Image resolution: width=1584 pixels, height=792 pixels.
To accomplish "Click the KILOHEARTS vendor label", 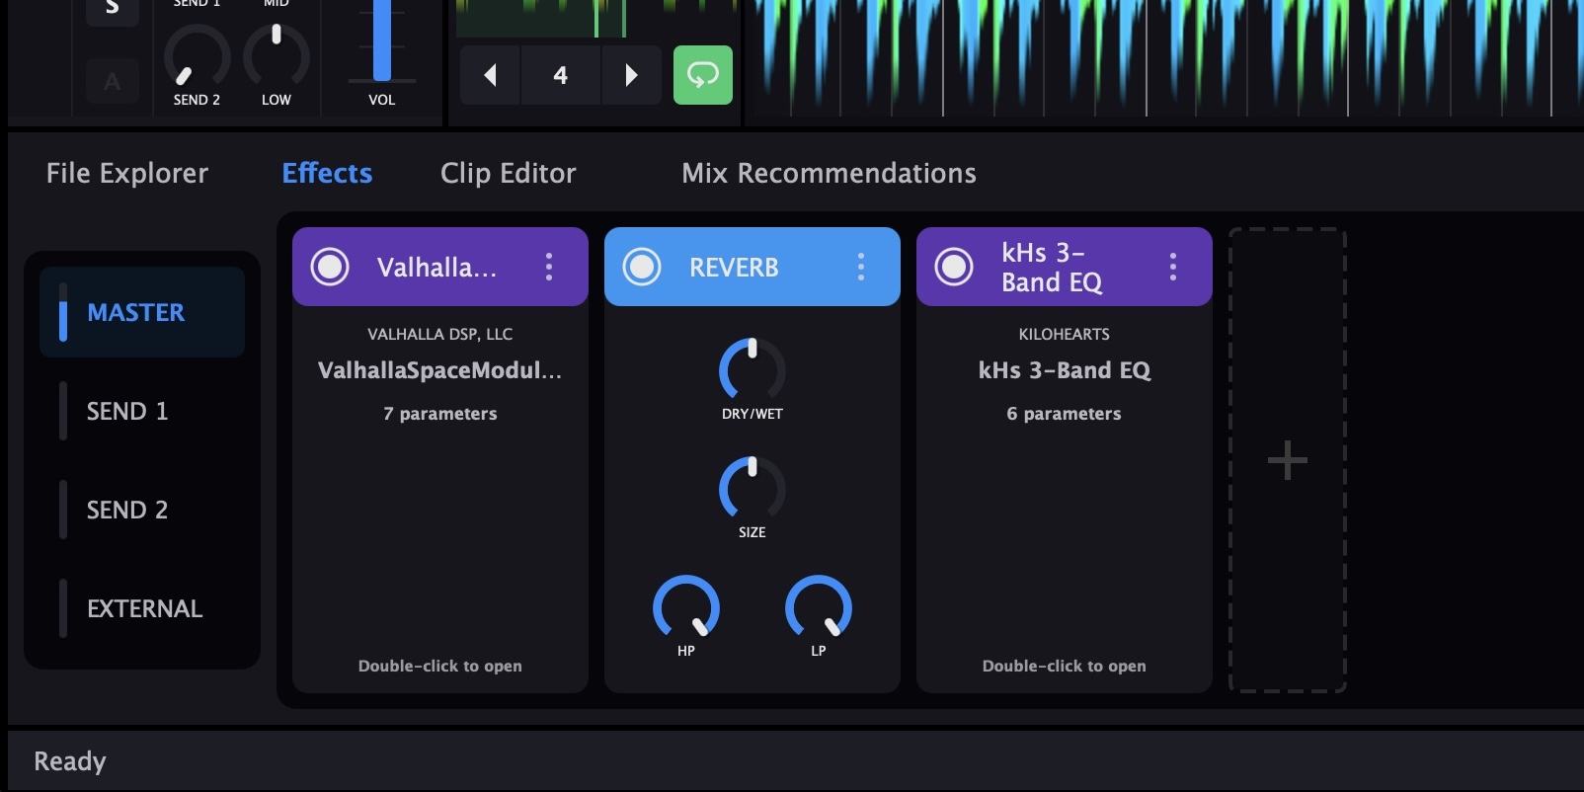I will (x=1065, y=334).
